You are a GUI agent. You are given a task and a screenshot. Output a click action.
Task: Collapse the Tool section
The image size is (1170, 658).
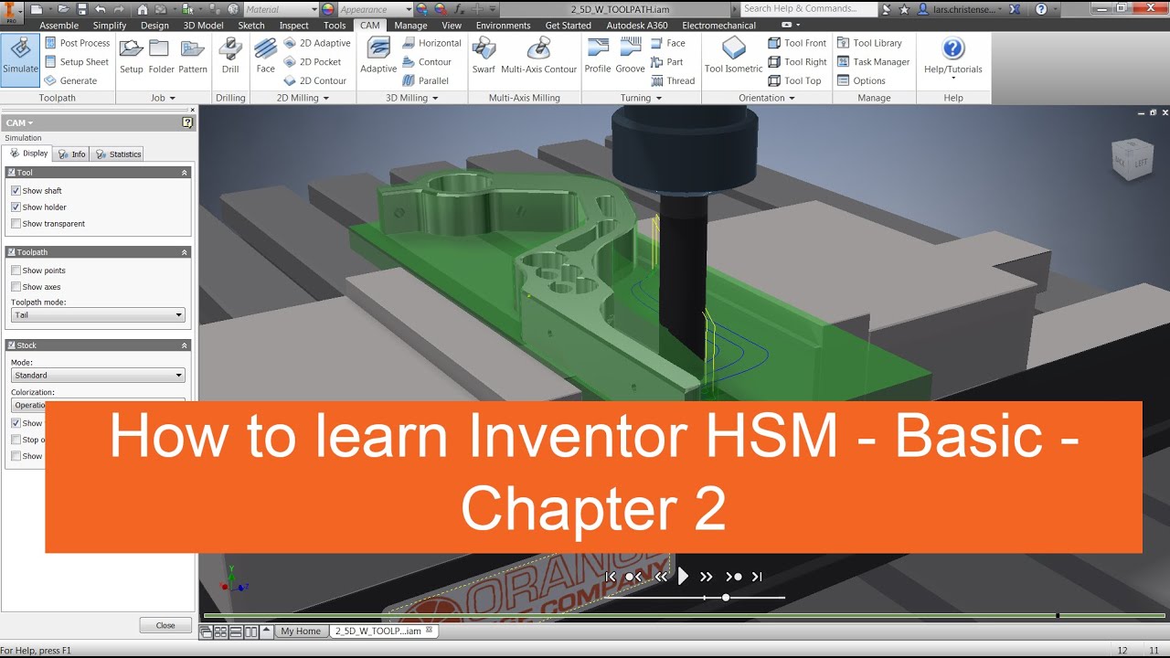click(x=184, y=173)
